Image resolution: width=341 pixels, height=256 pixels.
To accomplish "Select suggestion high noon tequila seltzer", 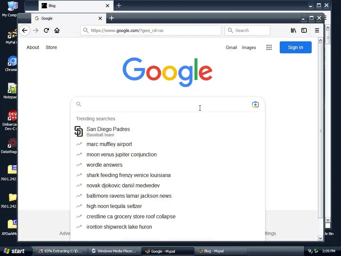I will coord(167,206).
